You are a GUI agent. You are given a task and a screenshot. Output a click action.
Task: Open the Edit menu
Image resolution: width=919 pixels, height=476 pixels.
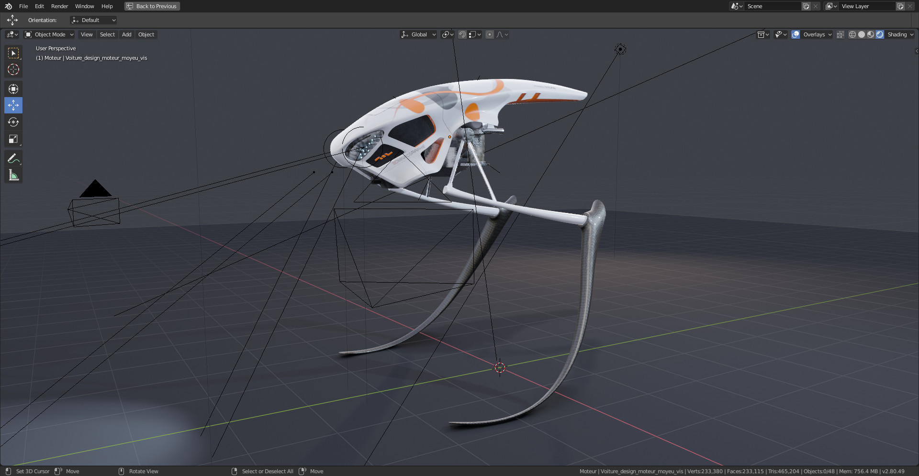40,6
